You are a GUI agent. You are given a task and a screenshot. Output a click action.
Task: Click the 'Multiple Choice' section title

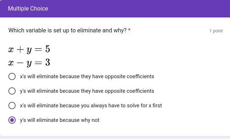coord(28,8)
